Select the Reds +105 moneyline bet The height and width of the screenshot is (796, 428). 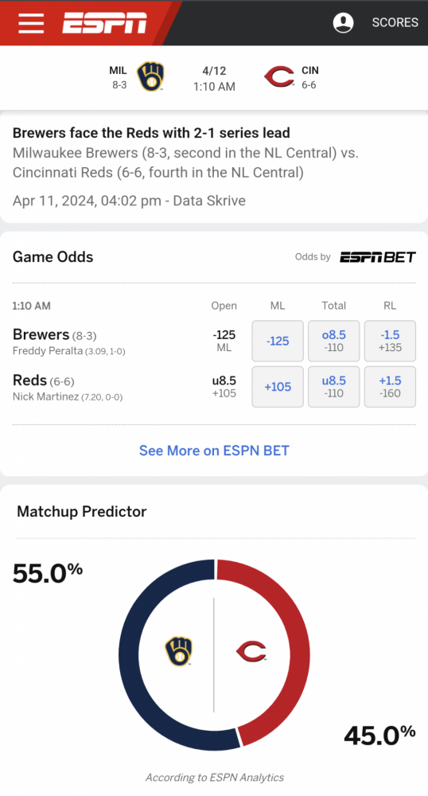coord(278,387)
